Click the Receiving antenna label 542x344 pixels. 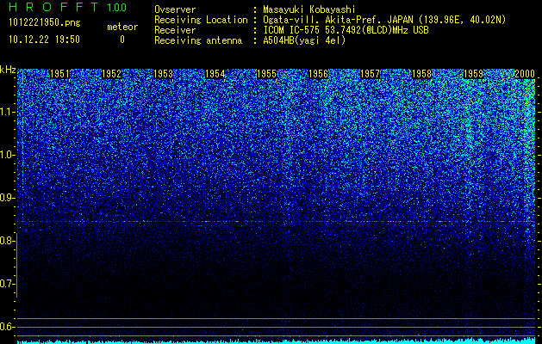pyautogui.click(x=198, y=40)
